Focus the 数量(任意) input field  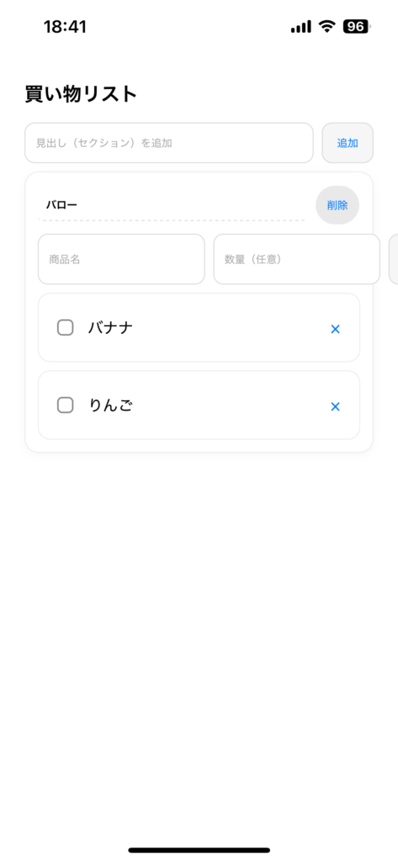[297, 259]
